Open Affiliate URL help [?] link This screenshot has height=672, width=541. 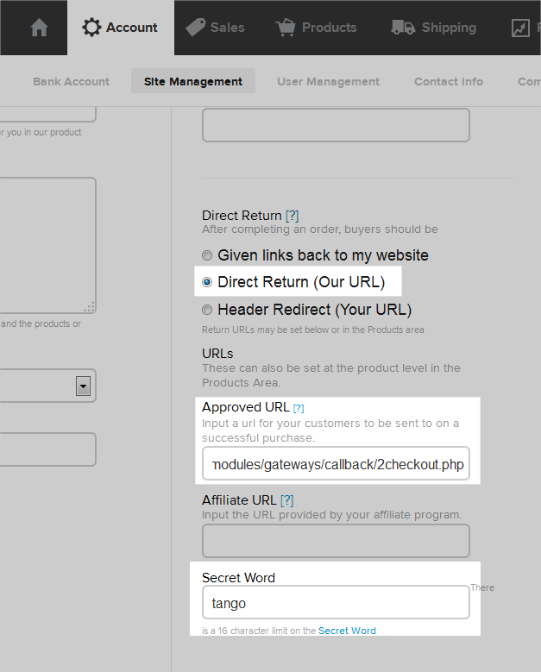(x=287, y=500)
